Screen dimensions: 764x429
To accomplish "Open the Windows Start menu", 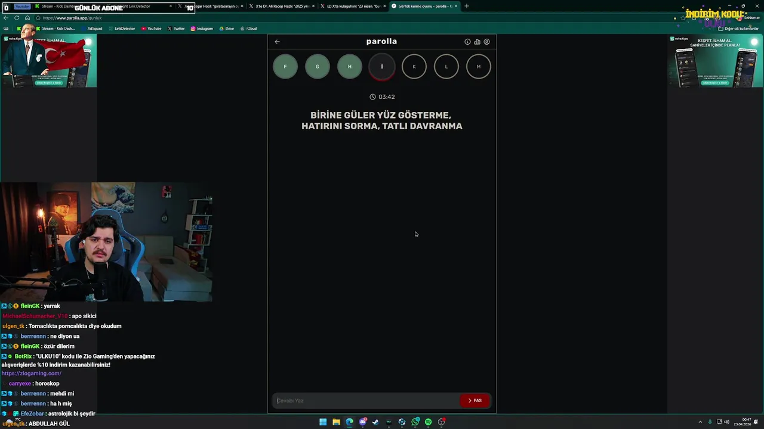I will [x=323, y=422].
